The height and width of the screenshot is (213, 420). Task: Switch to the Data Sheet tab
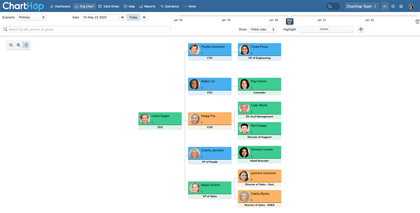click(109, 6)
